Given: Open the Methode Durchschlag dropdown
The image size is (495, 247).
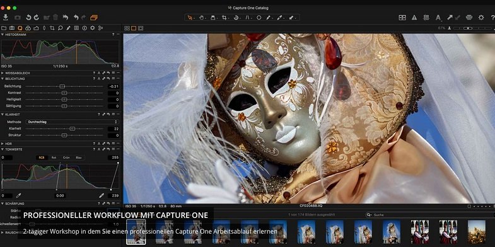Looking at the screenshot, I should [x=73, y=122].
